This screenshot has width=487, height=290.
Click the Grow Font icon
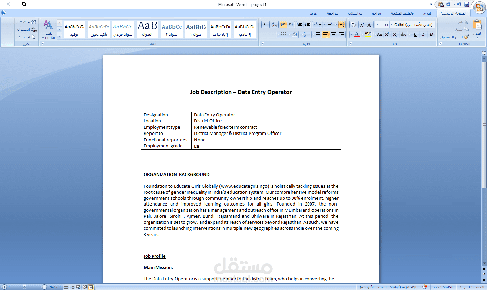pyautogui.click(x=370, y=25)
